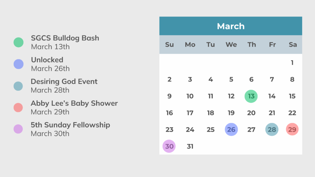Select highlighted March 26 on the calendar

(231, 130)
